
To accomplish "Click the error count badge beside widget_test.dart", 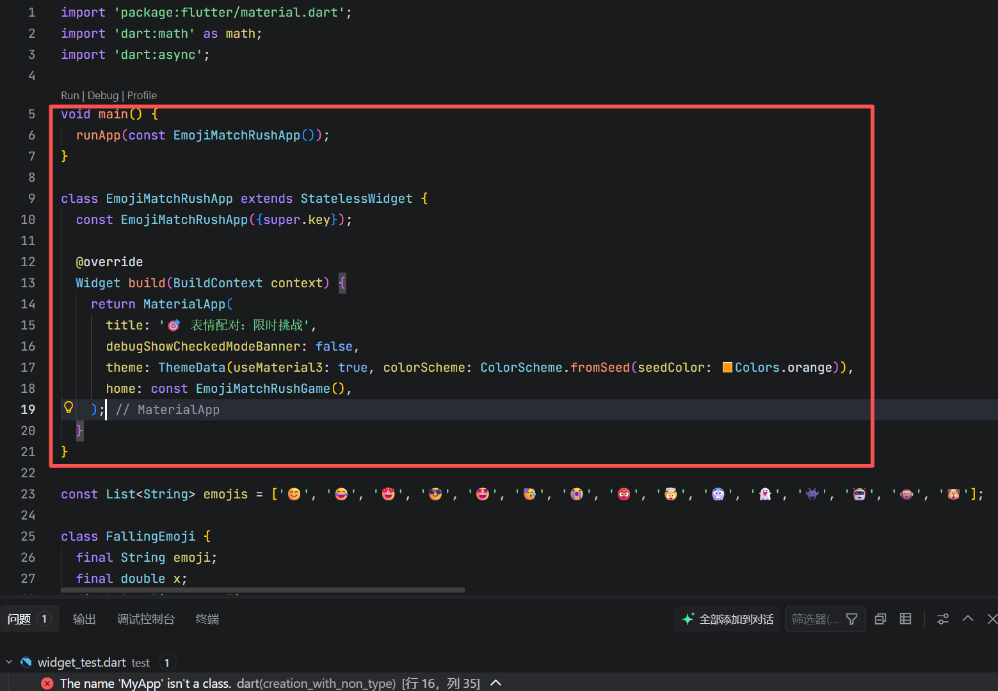I will (166, 662).
